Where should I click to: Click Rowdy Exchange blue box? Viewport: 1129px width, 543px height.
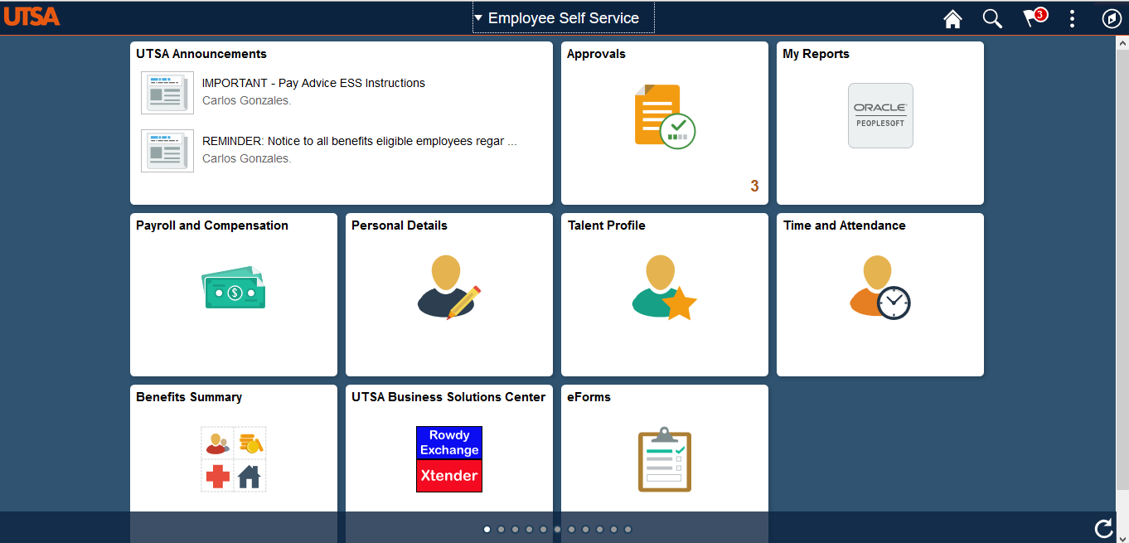[449, 443]
